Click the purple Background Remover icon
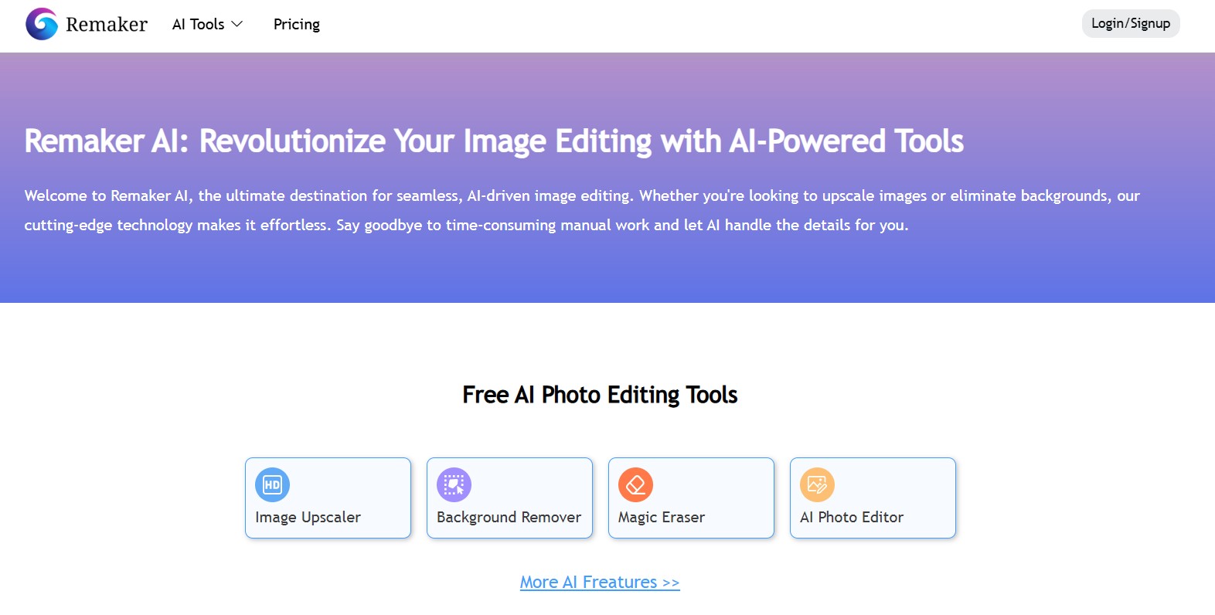Screen dimensions: 1215x615 coord(454,485)
